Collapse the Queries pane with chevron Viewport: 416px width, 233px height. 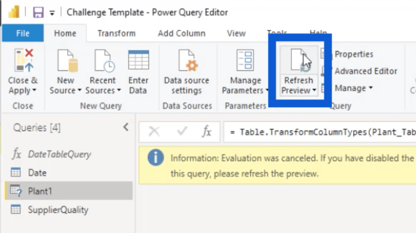pyautogui.click(x=126, y=127)
